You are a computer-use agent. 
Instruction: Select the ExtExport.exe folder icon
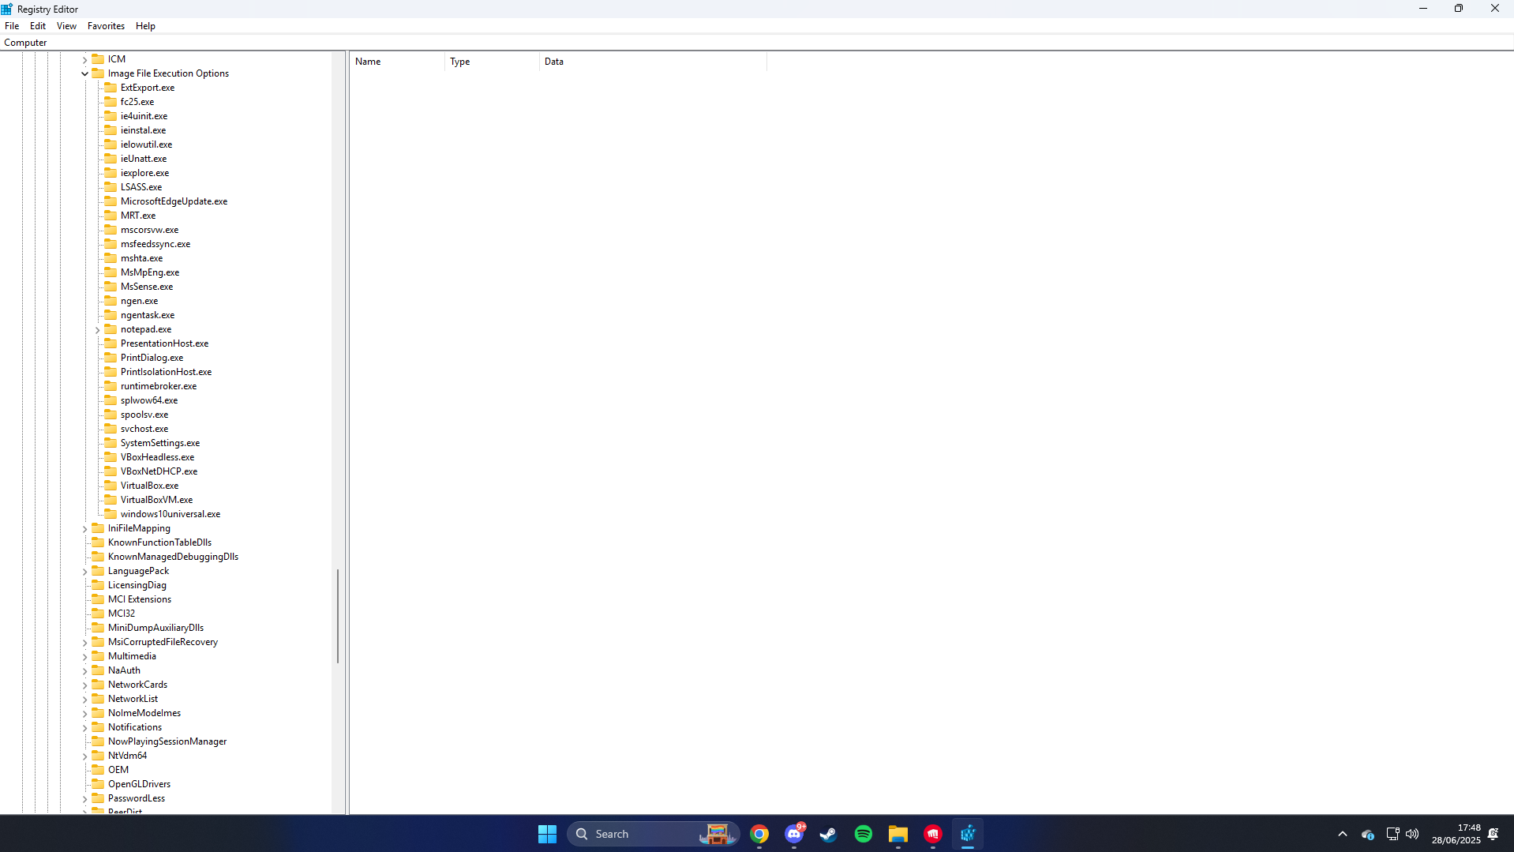(x=111, y=88)
